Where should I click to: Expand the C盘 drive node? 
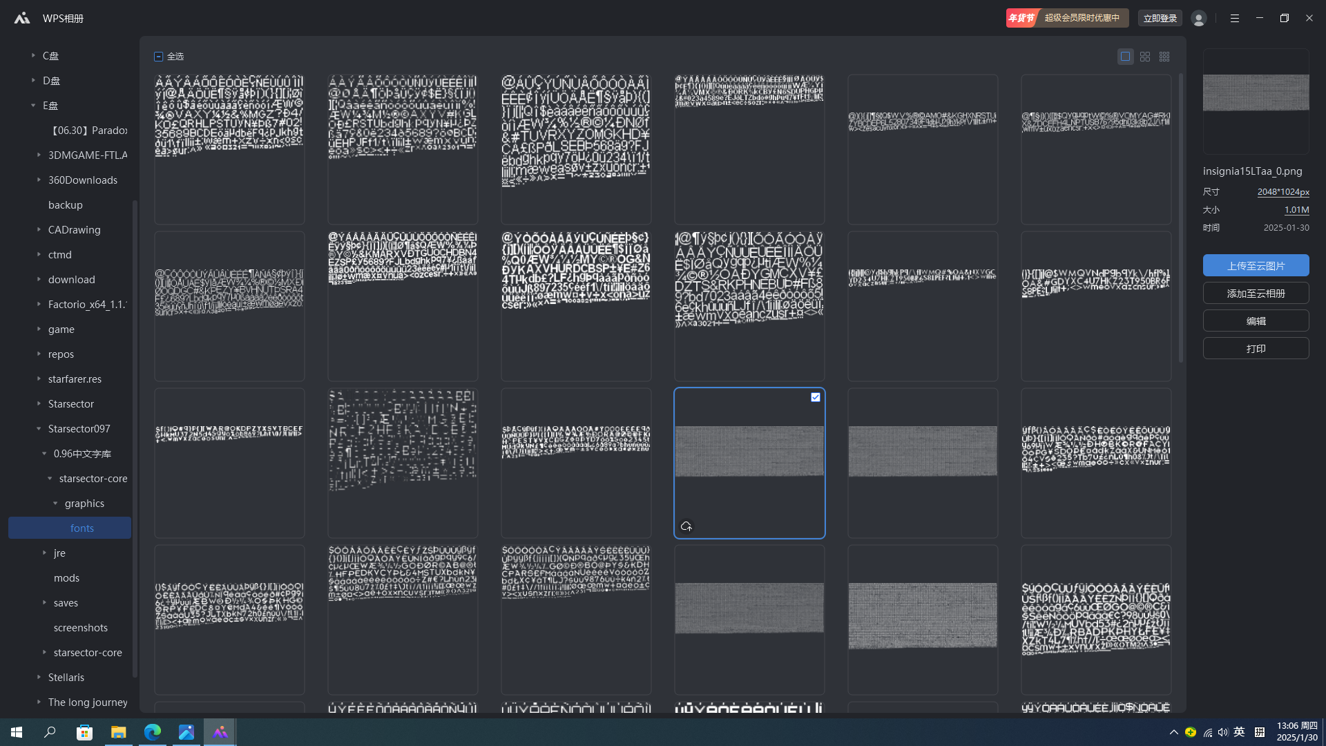(33, 55)
